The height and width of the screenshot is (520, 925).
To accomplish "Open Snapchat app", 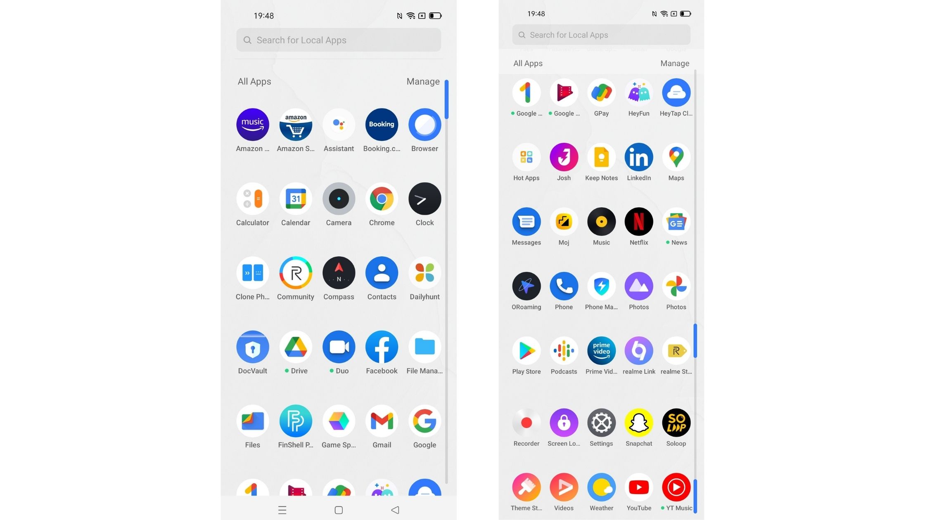I will coord(638,423).
